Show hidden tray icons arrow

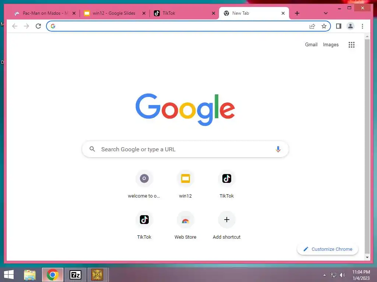[325, 275]
